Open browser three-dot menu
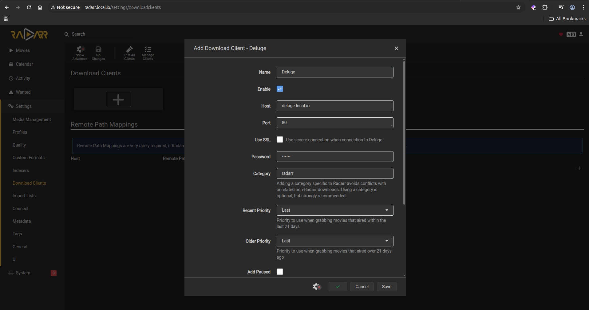This screenshot has width=589, height=310. tap(583, 7)
